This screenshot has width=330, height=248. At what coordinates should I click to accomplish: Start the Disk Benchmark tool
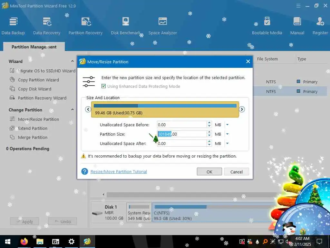click(126, 26)
